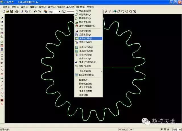Select highlighted 生成G代码 entry

pos(88,38)
